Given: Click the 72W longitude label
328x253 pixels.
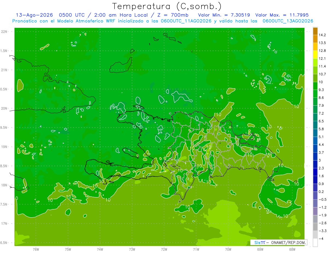Looking at the screenshot, I should coord(164,249).
